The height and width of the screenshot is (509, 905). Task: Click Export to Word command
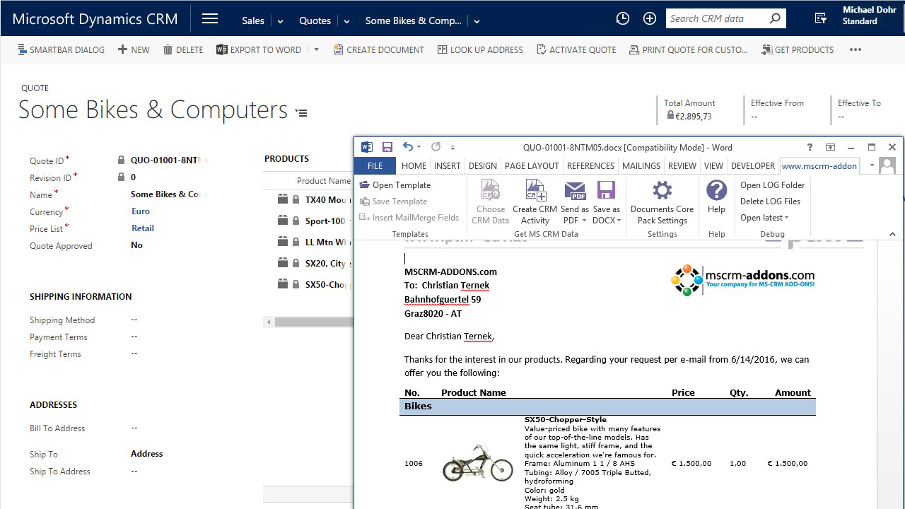(259, 49)
